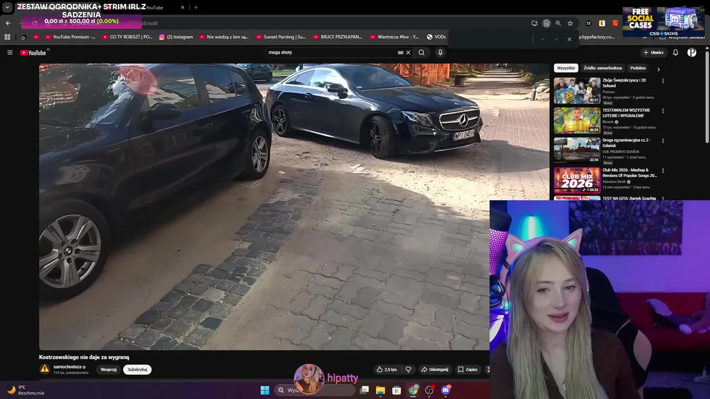
Task: Open Discord from the taskbar
Action: point(445,390)
